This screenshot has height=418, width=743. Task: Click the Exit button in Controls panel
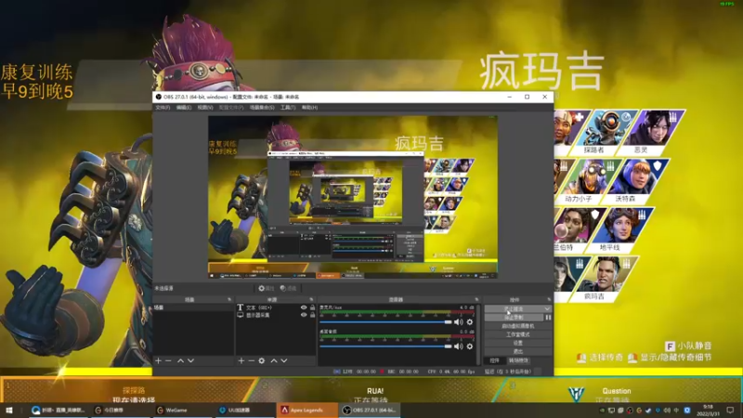518,352
